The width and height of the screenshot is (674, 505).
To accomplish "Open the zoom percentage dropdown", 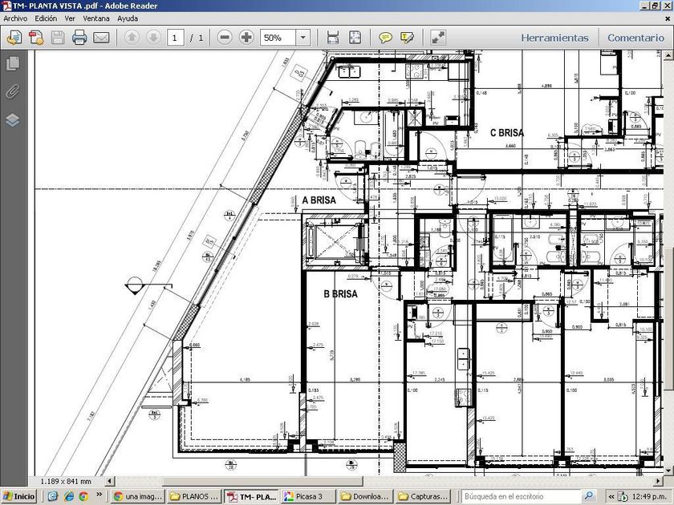I will [x=302, y=38].
